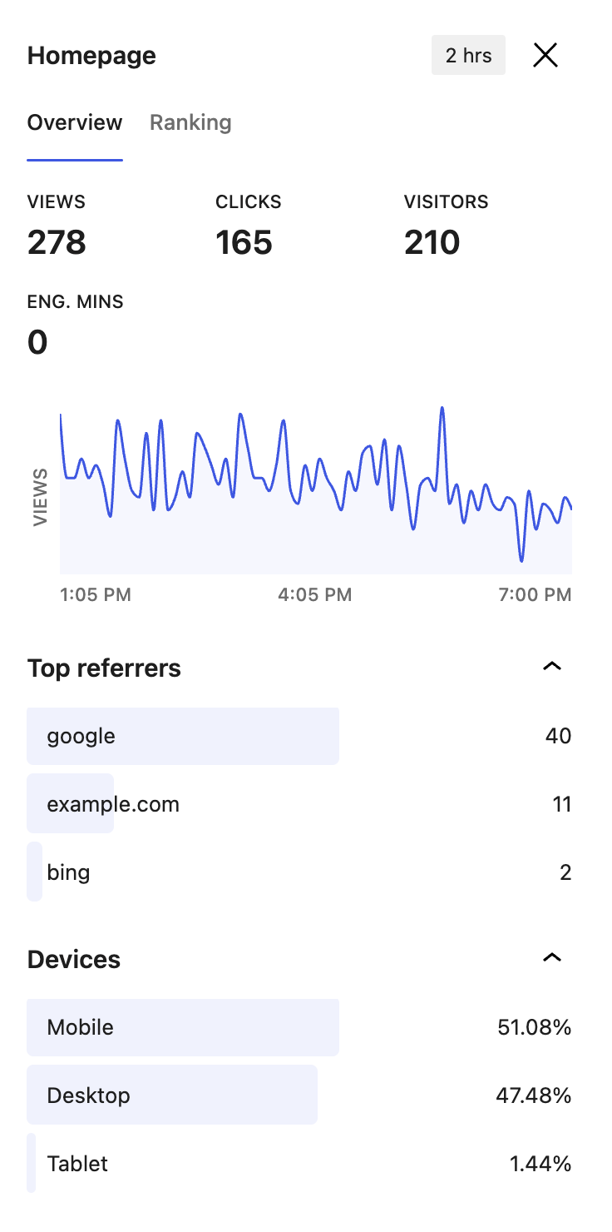Image resolution: width=612 pixels, height=1232 pixels.
Task: Collapse the Top referrers section chevron
Action: (x=552, y=666)
